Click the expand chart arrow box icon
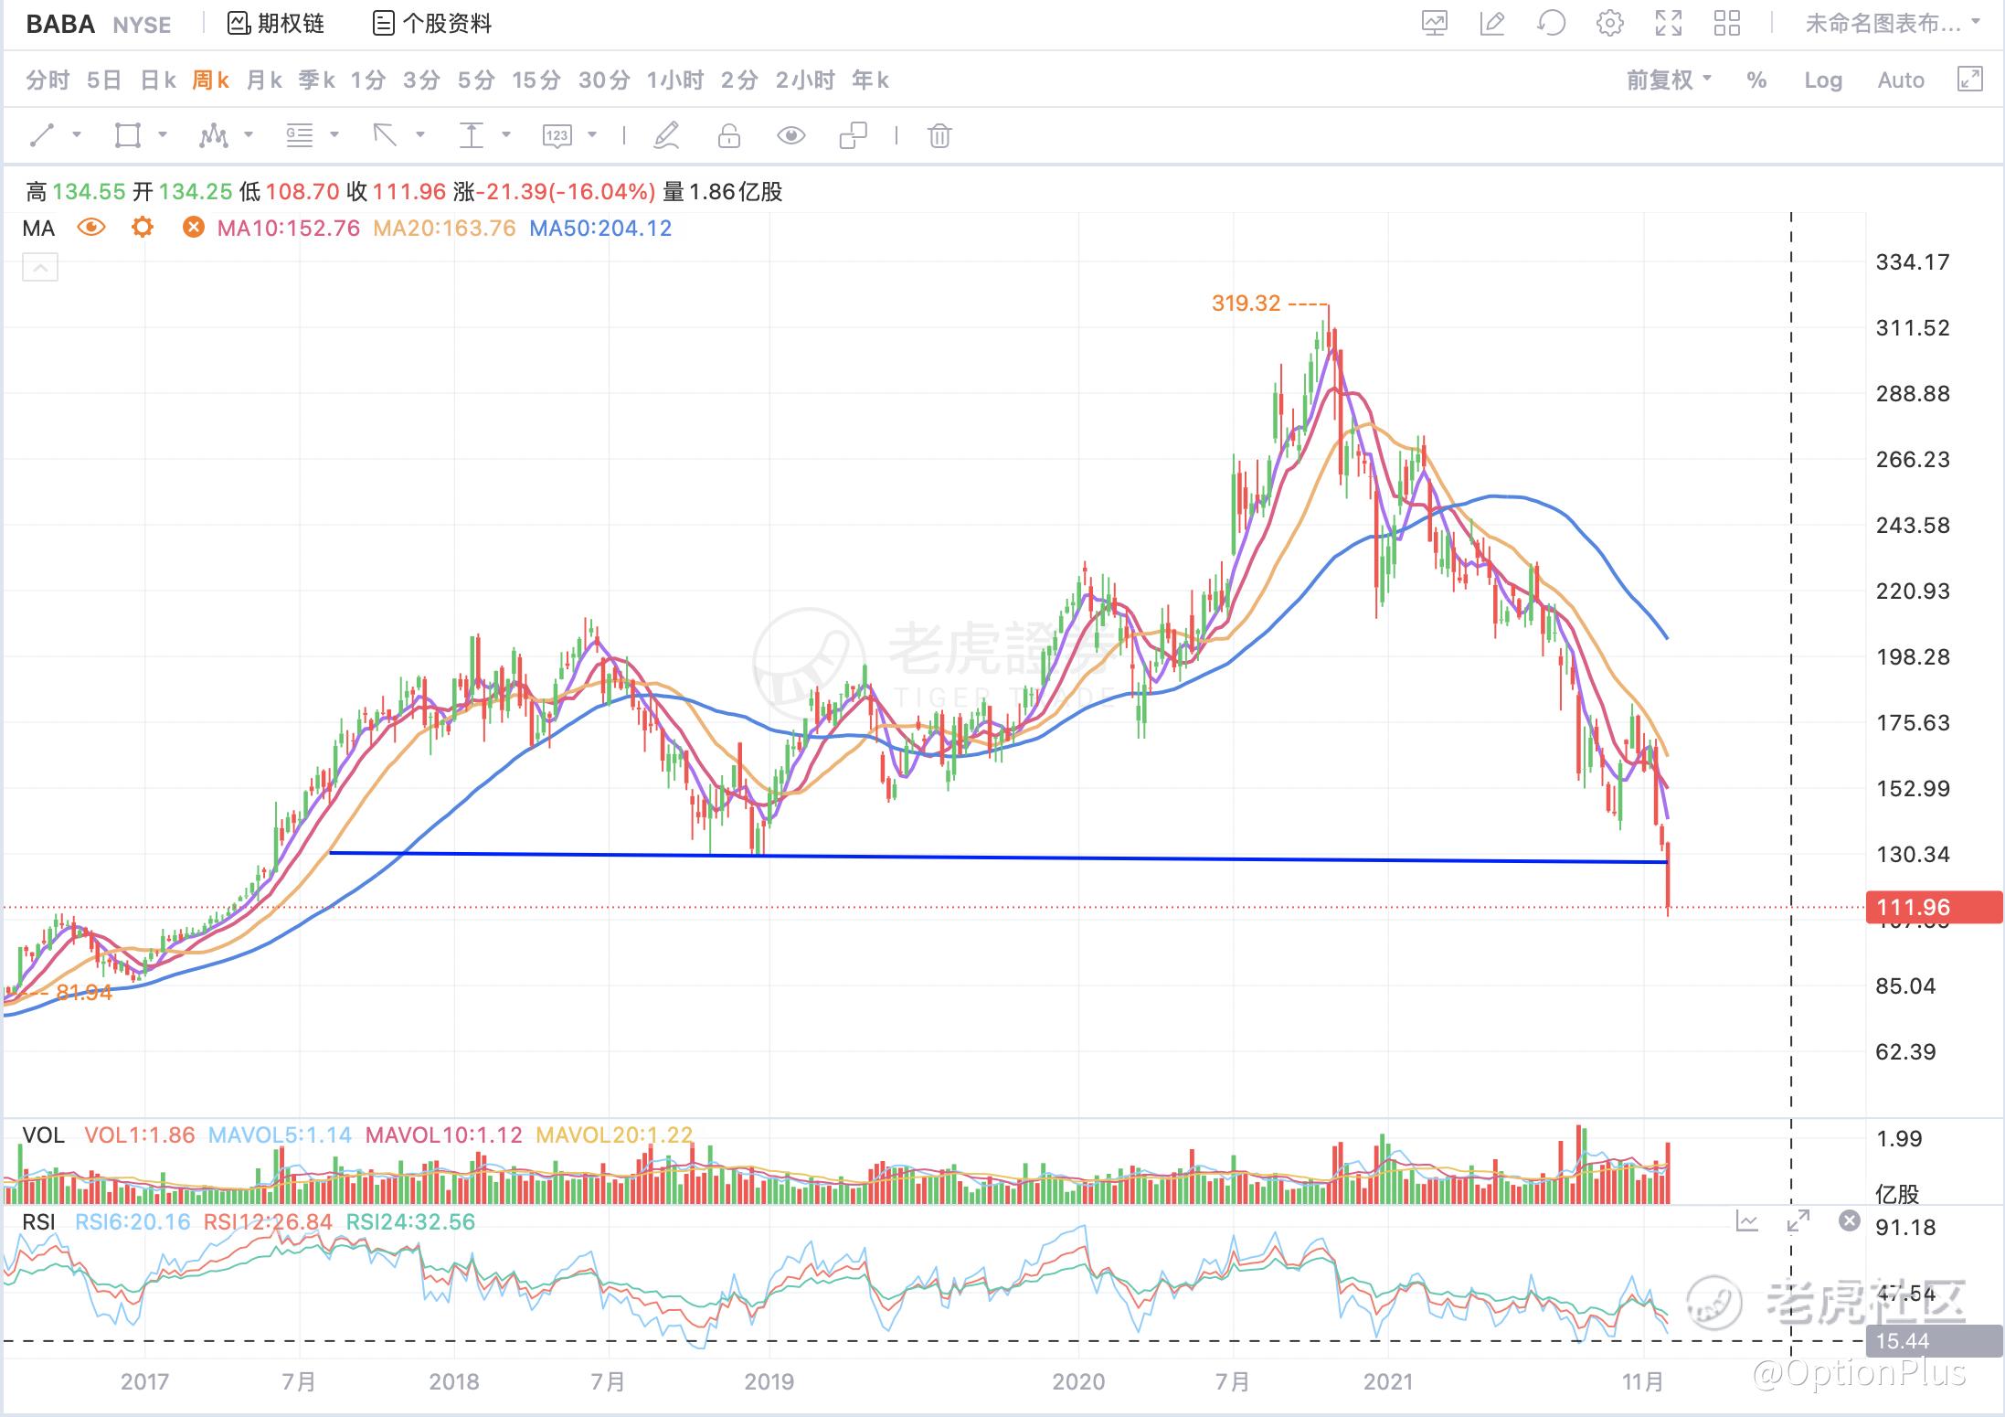 (1970, 80)
